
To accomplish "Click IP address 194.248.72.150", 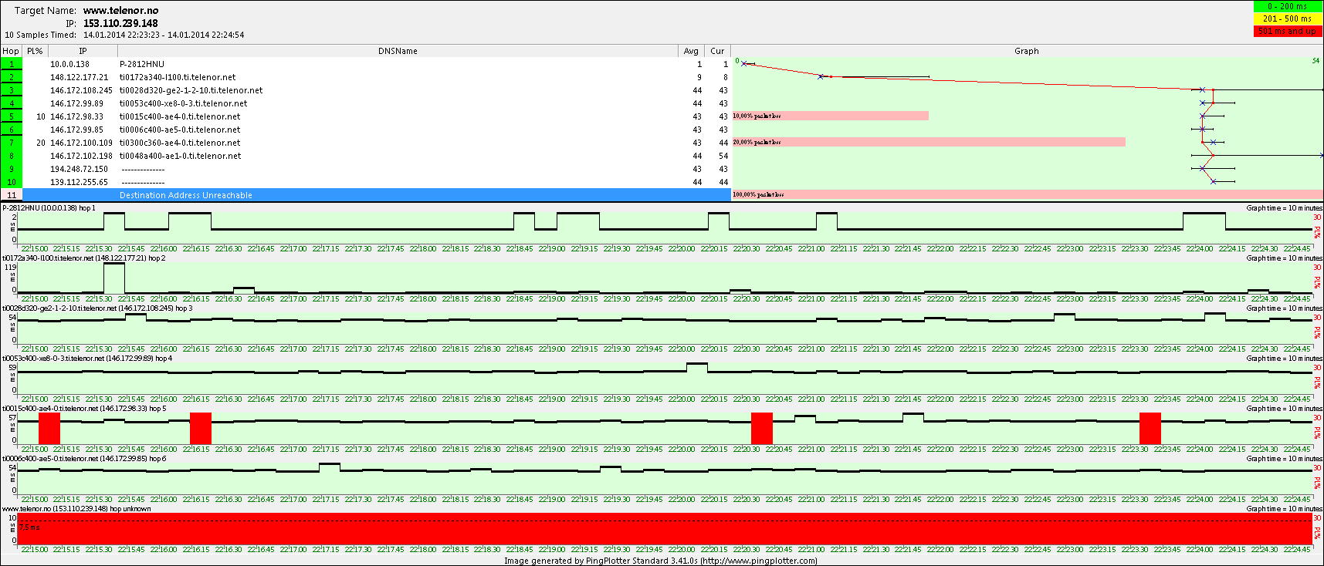I will pyautogui.click(x=79, y=169).
